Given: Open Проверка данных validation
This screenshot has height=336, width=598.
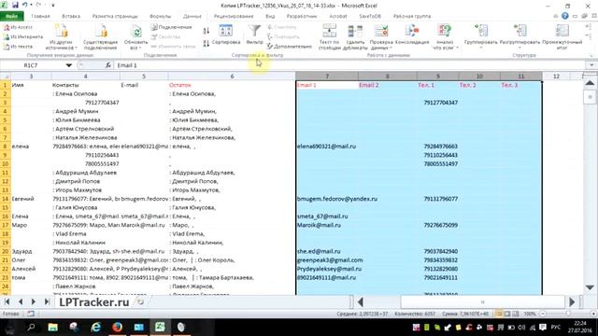Looking at the screenshot, I should tap(381, 37).
